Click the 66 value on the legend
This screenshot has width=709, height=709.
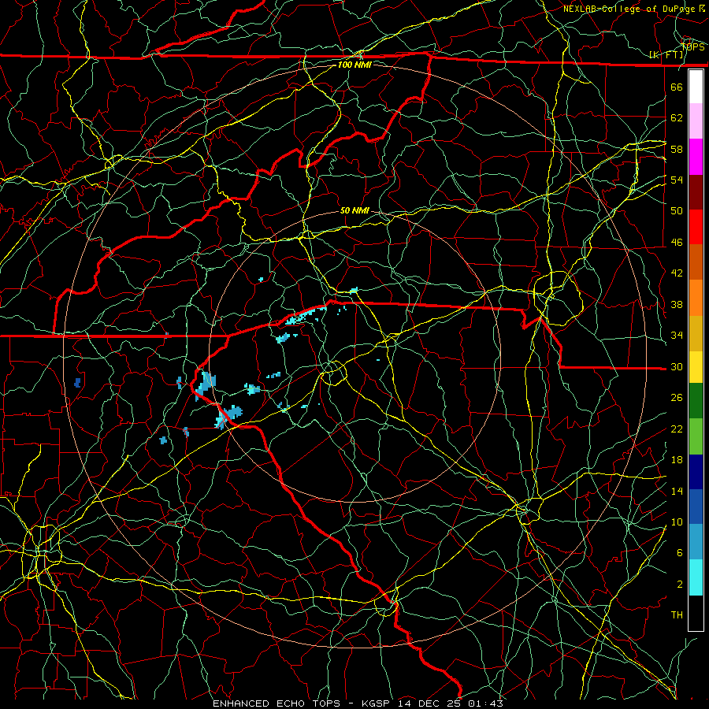pyautogui.click(x=677, y=87)
